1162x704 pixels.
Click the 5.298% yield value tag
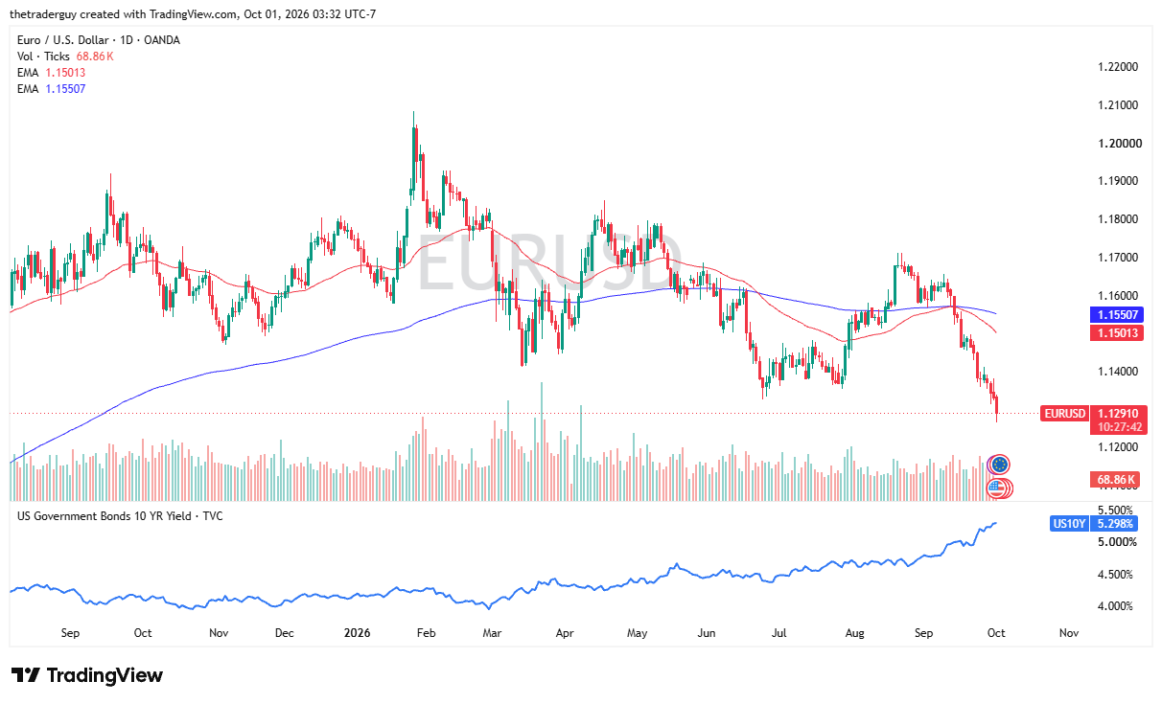click(1115, 524)
